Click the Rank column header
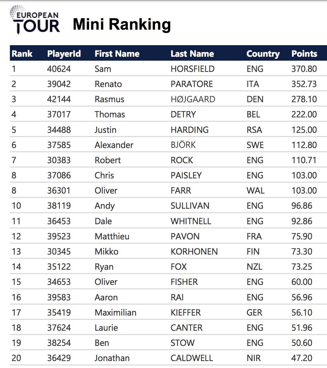 [22, 54]
